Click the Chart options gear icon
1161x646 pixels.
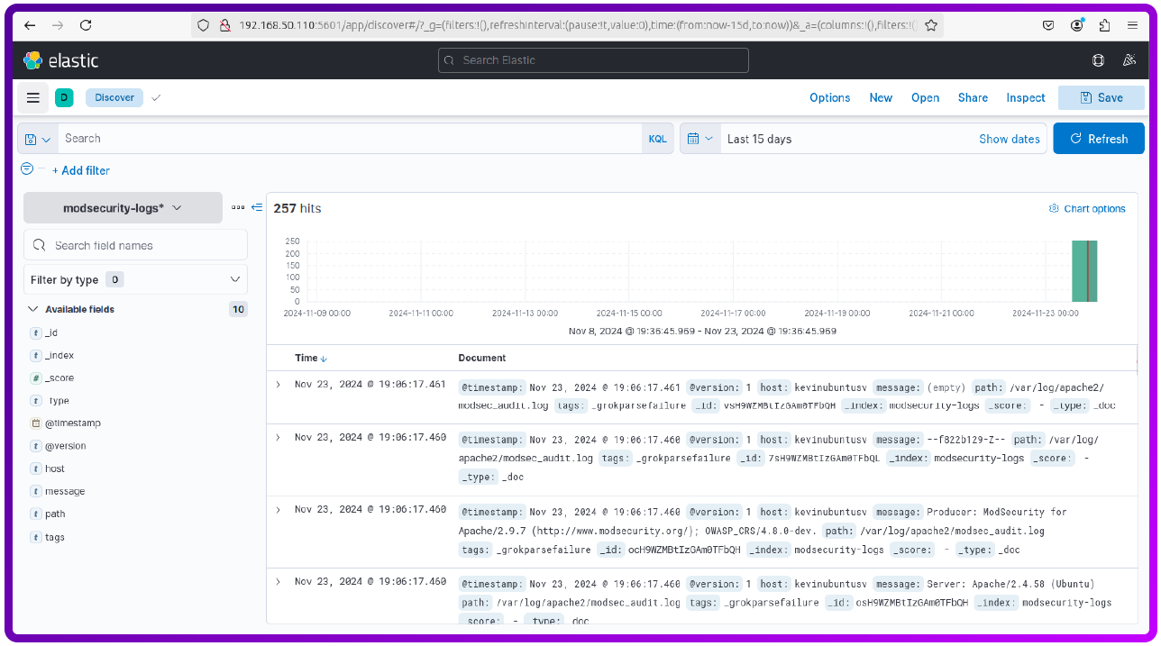coord(1054,208)
